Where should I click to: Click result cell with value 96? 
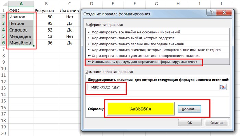[46, 43]
